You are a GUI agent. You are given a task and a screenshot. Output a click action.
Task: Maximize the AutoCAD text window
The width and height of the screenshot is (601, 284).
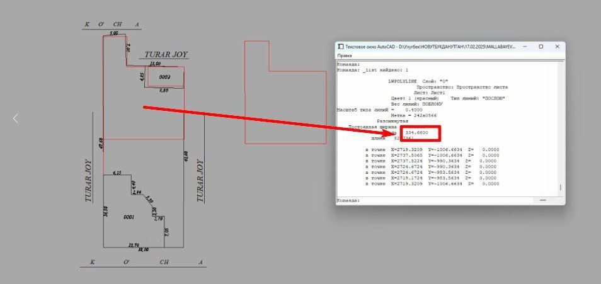(541, 47)
